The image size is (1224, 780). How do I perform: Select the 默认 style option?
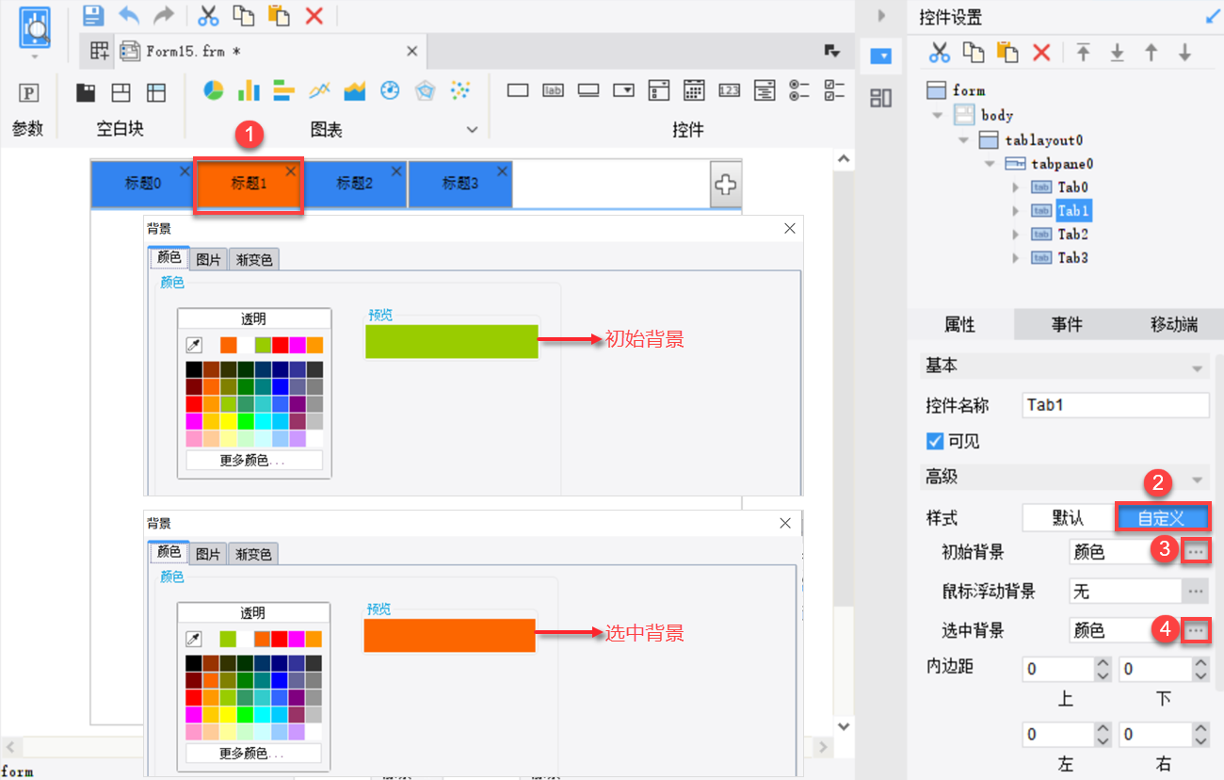1069,517
